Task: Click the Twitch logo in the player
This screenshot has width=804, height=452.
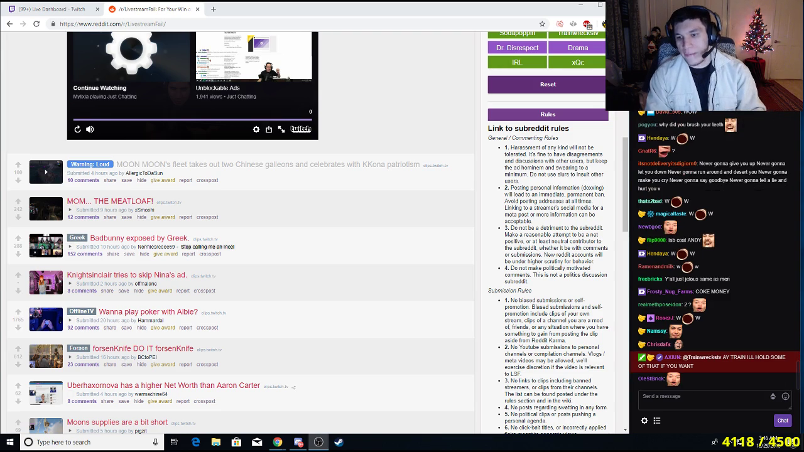Action: (x=301, y=129)
